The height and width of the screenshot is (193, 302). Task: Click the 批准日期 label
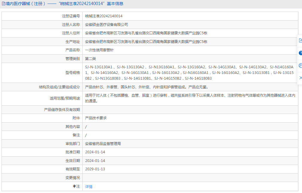[73, 152]
